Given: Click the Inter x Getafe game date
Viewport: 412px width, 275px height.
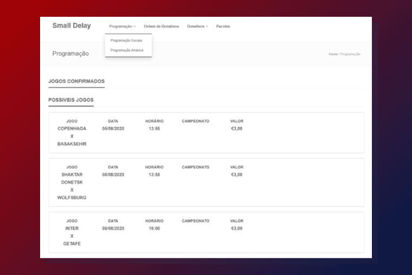Looking at the screenshot, I should pos(113,228).
